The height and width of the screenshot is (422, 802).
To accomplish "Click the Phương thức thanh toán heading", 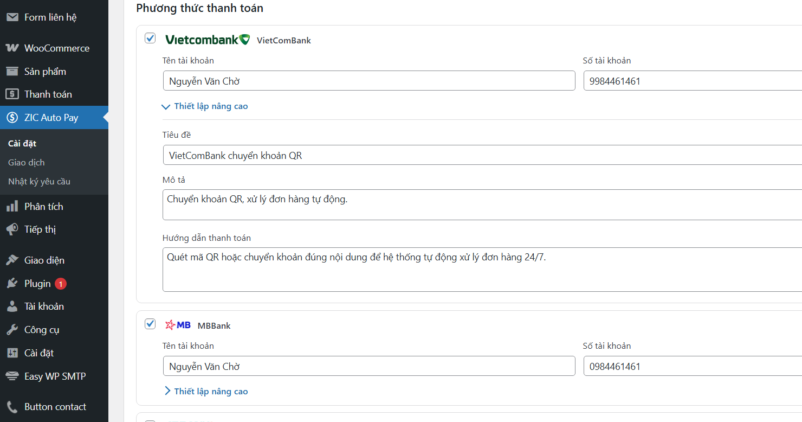I will (200, 8).
